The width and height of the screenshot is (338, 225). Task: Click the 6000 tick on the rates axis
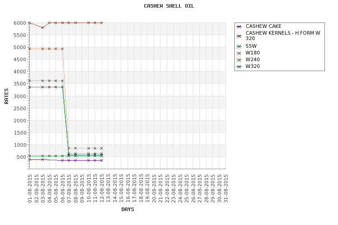(x=20, y=23)
